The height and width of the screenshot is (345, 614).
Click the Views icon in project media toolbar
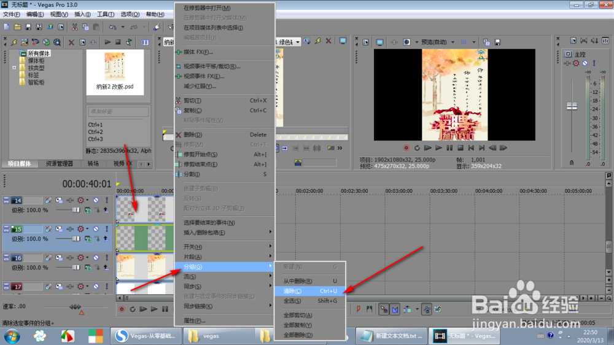pyautogui.click(x=146, y=42)
